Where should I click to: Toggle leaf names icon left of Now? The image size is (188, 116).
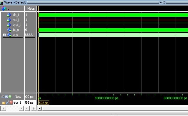coord(3,96)
